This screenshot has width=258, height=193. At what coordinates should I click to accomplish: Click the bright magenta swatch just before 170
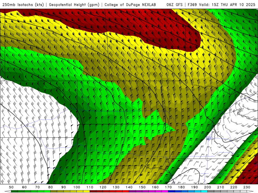coord(165,191)
